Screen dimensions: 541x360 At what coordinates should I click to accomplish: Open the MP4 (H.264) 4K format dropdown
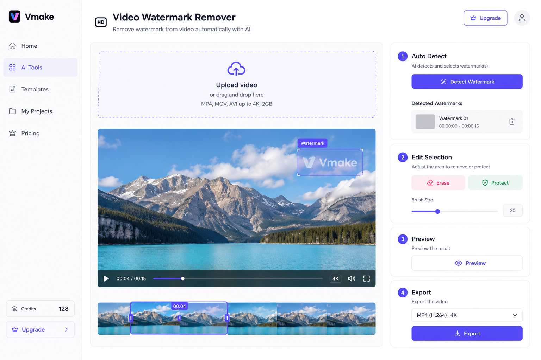467,315
